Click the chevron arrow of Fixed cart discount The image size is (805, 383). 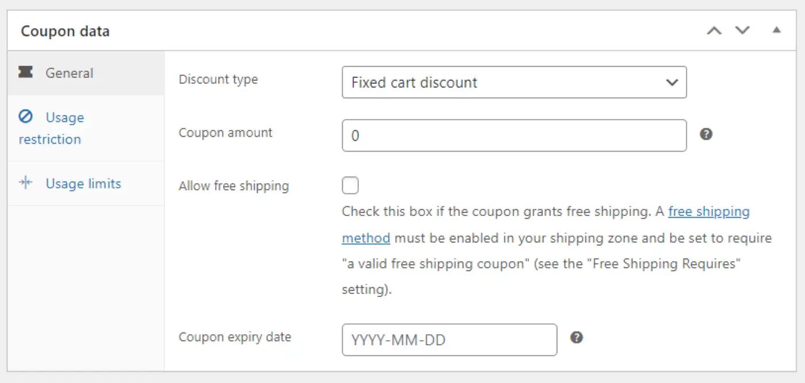672,83
